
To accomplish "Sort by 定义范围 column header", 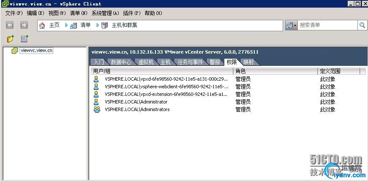I will pos(339,71).
